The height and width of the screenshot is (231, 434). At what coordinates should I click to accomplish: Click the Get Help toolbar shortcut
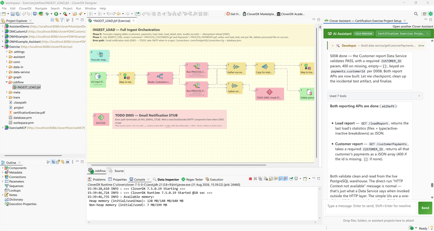[x=234, y=14]
